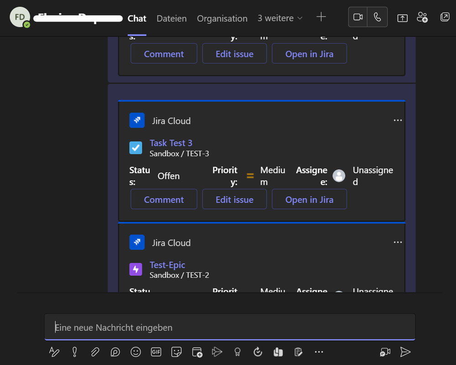
Task: Open the Stream icon in toolbar
Action: (217, 352)
